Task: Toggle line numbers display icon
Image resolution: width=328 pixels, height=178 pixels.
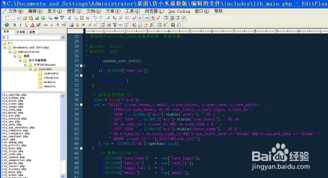Action: pos(152,18)
